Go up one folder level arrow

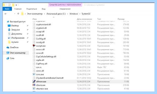coord(18,14)
